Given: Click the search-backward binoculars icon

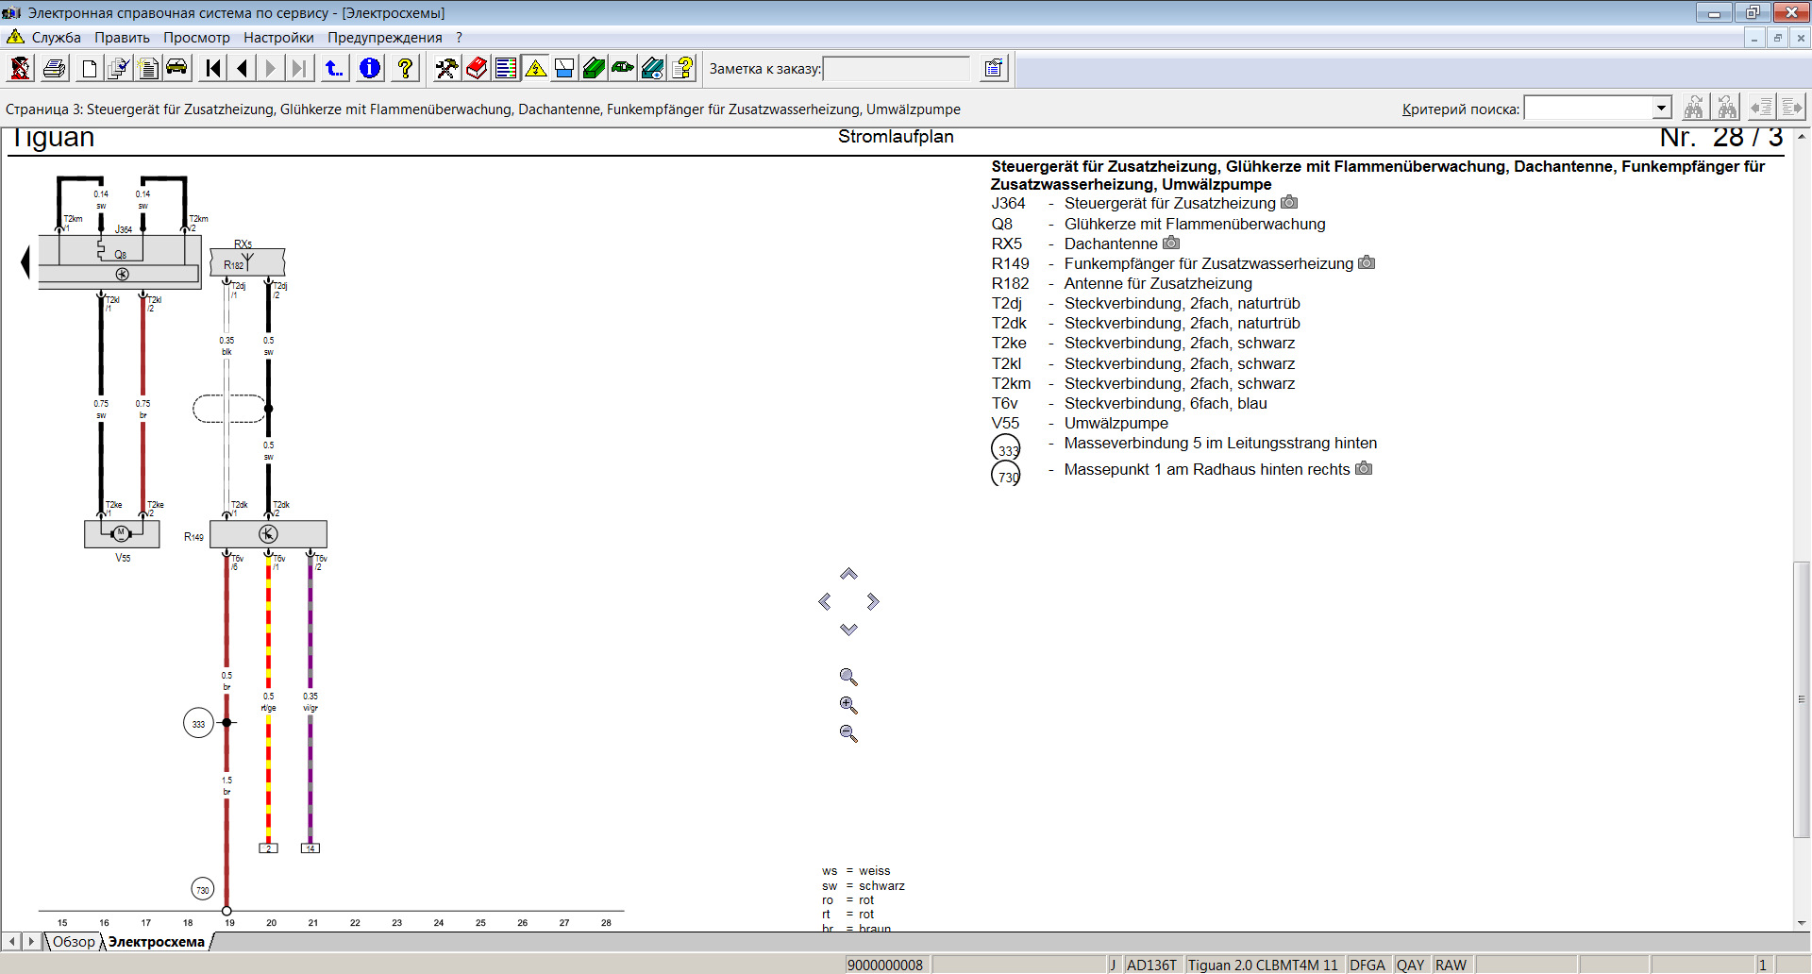Looking at the screenshot, I should [x=1727, y=107].
